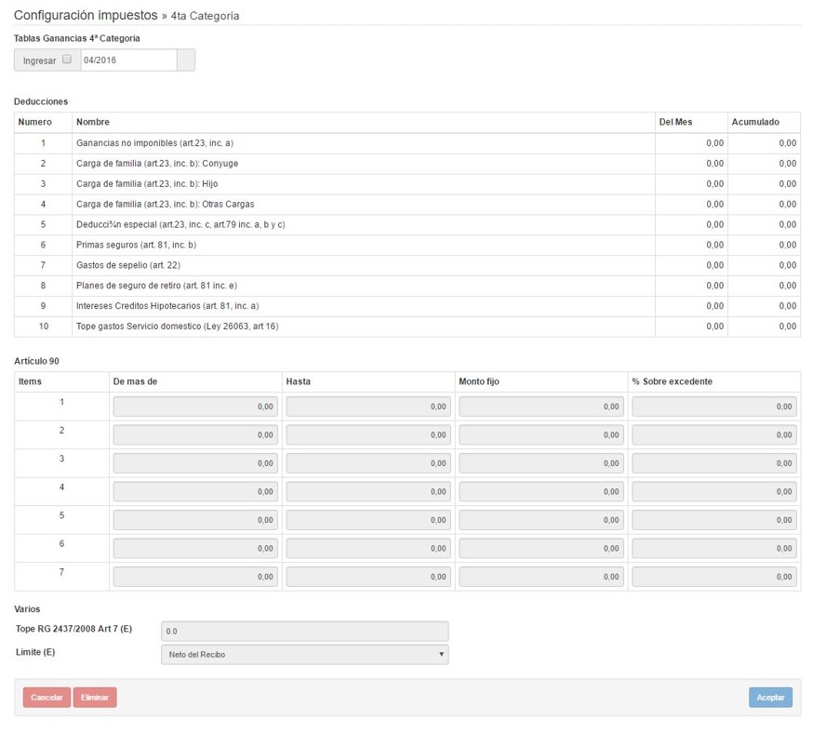Click the 'Acumulado' column header
This screenshot has width=813, height=733.
(755, 122)
